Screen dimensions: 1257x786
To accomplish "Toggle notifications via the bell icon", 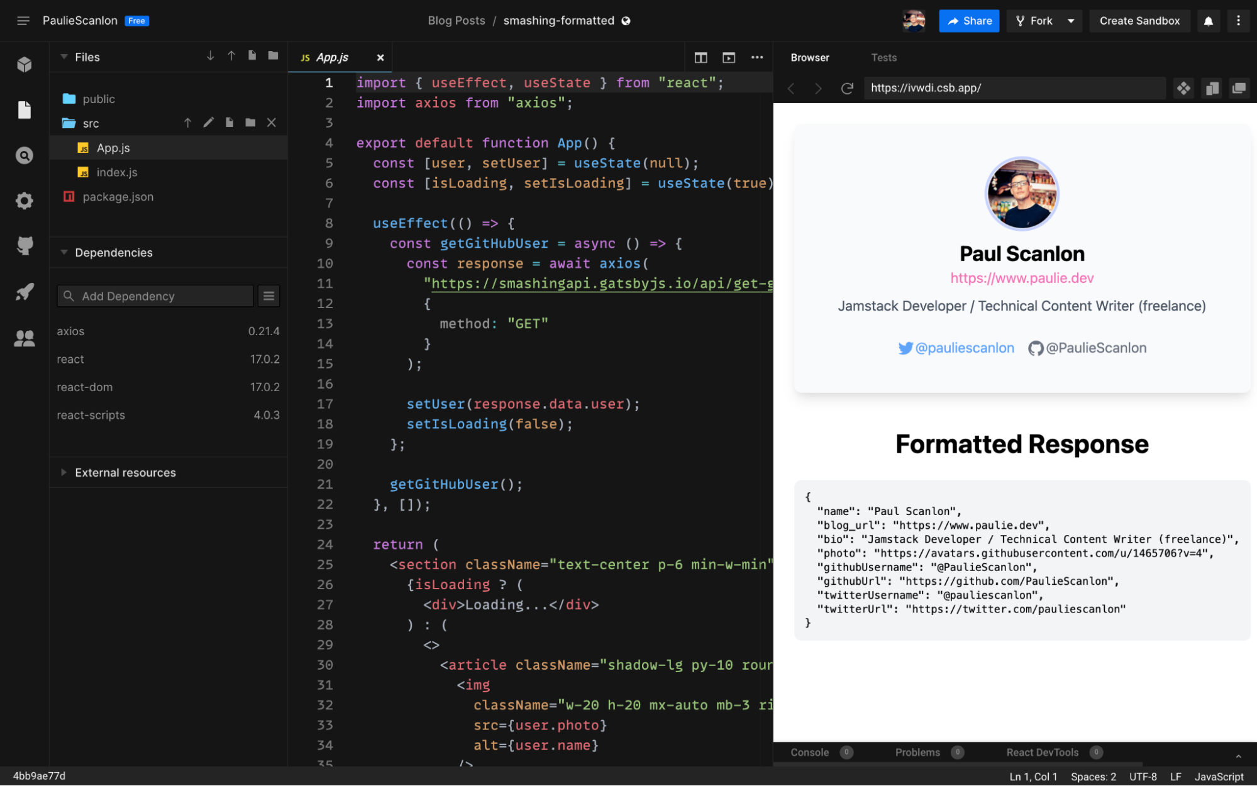I will click(1208, 21).
